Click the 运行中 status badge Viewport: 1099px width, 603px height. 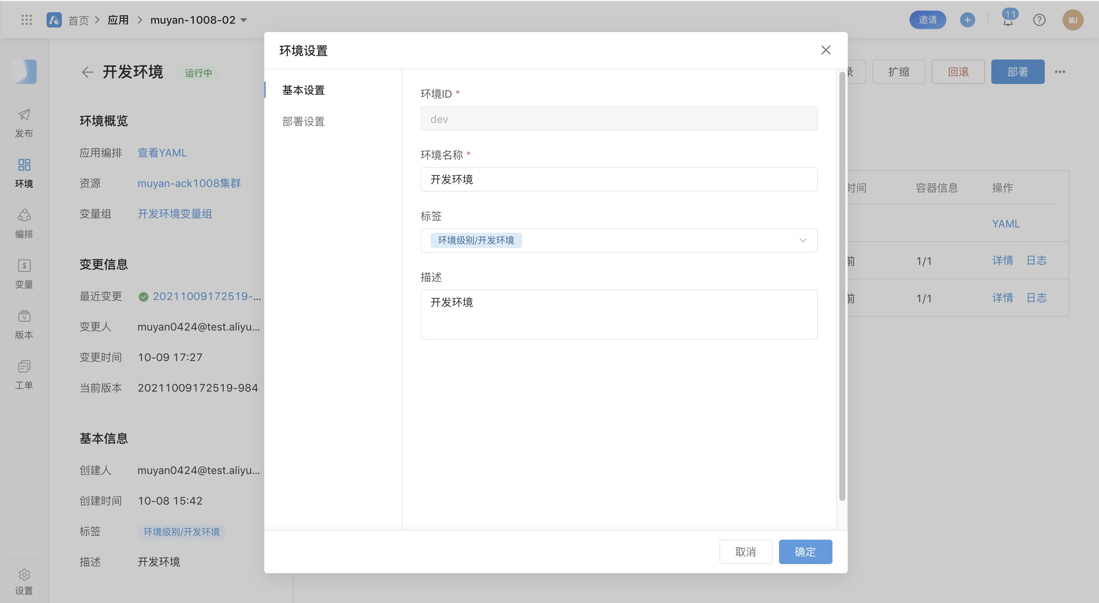(198, 73)
